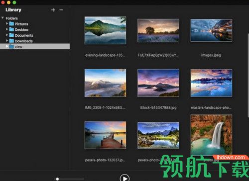The width and height of the screenshot is (249, 181).
Task: Click the Library heading
Action: click(x=13, y=10)
